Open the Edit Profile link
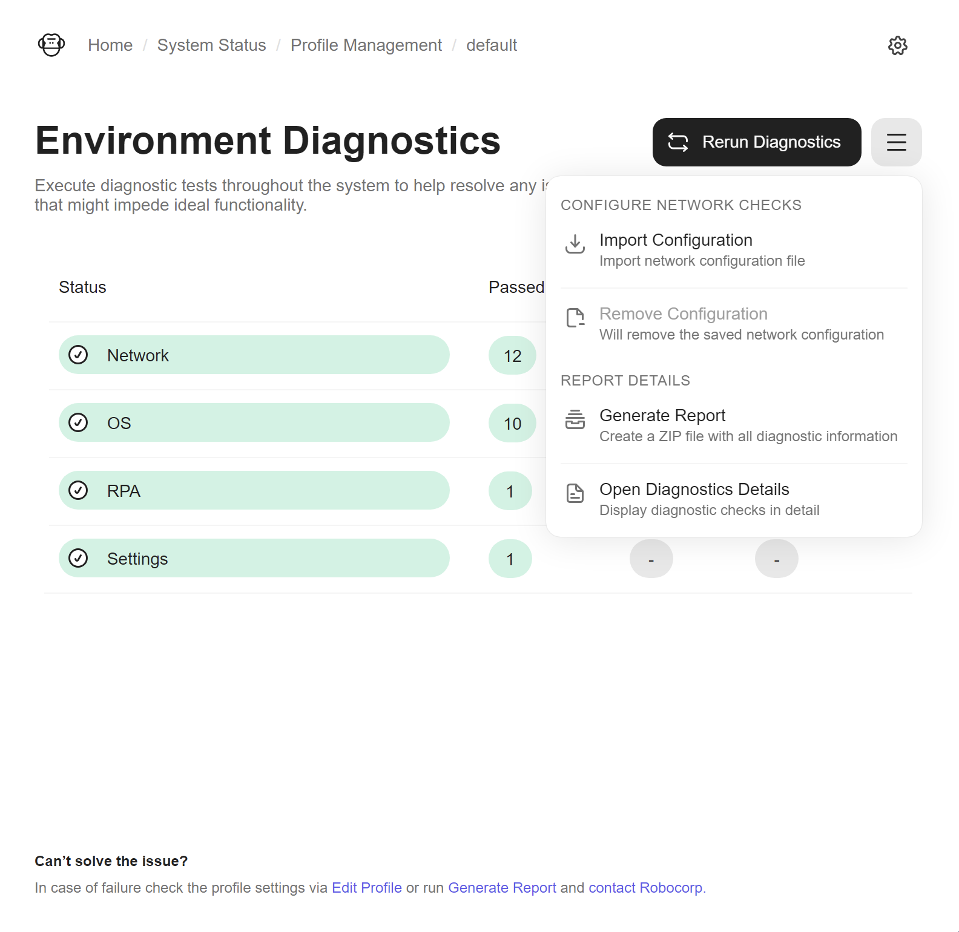 click(x=367, y=888)
